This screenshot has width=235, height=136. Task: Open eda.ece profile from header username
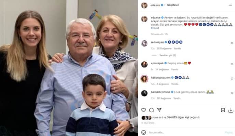coord(155,5)
